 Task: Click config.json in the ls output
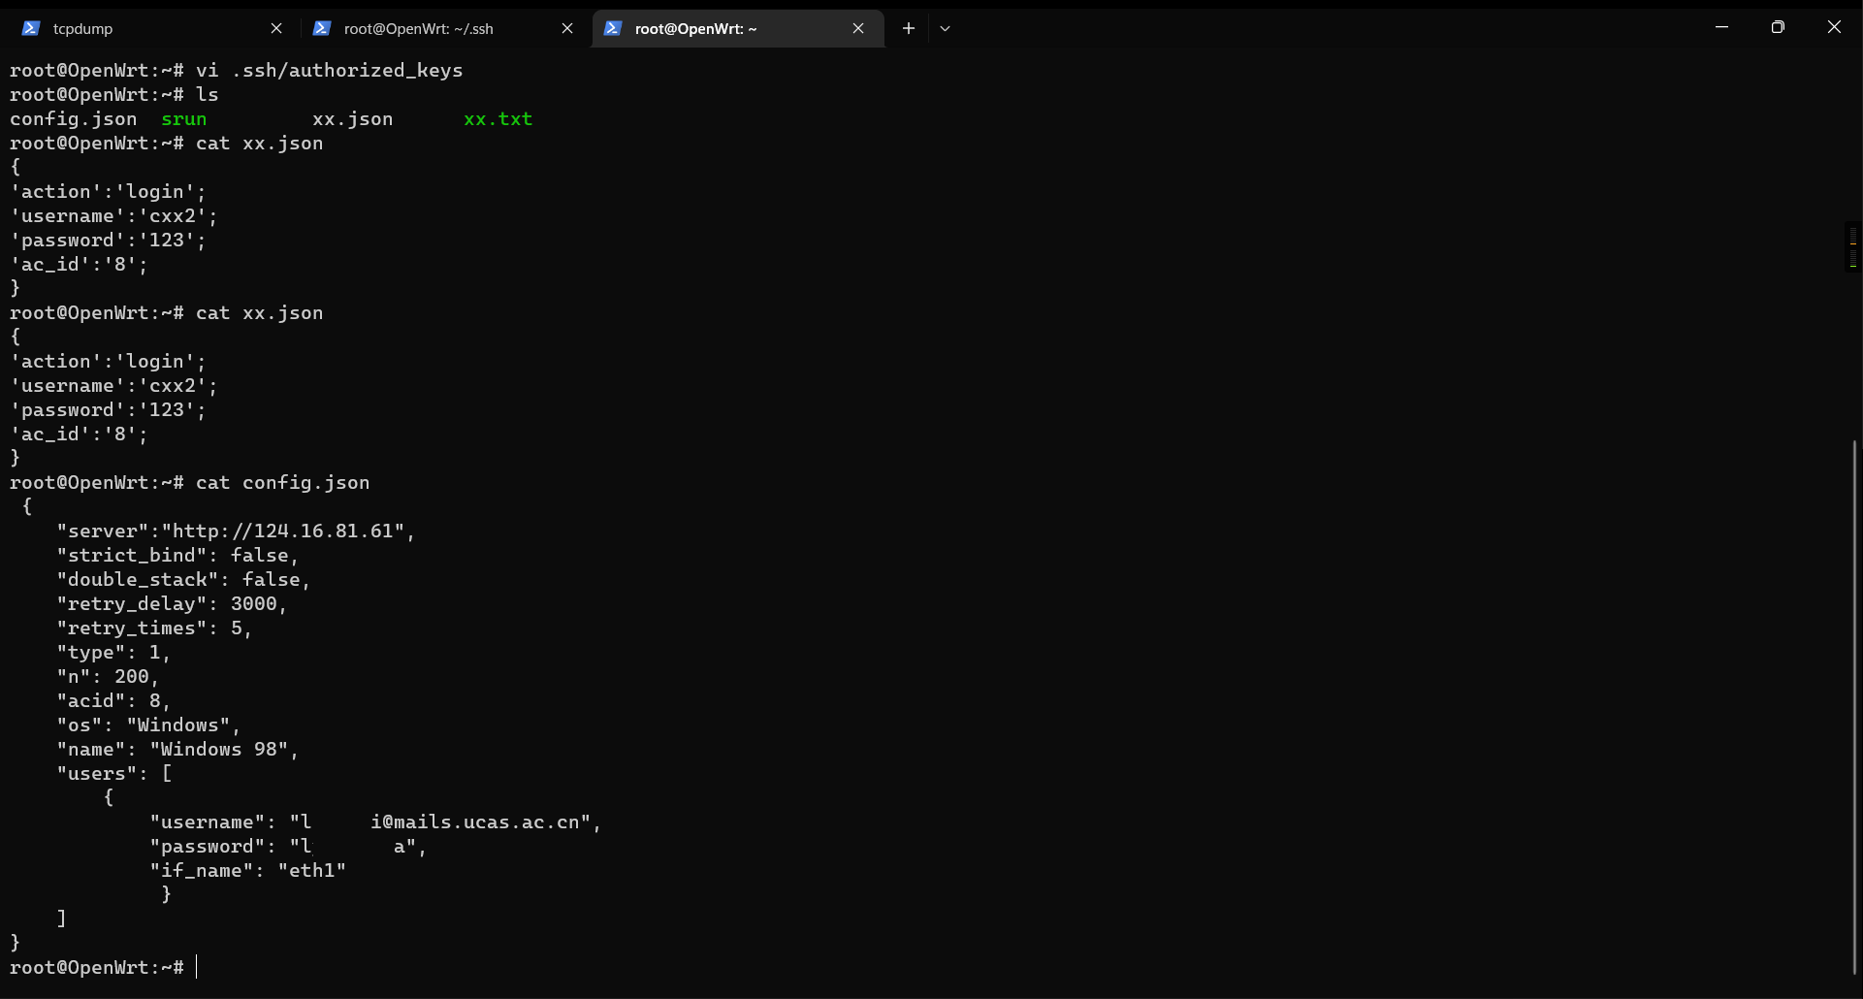pos(74,118)
